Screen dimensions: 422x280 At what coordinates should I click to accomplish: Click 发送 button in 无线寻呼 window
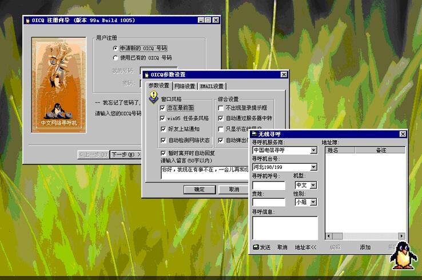pos(262,247)
